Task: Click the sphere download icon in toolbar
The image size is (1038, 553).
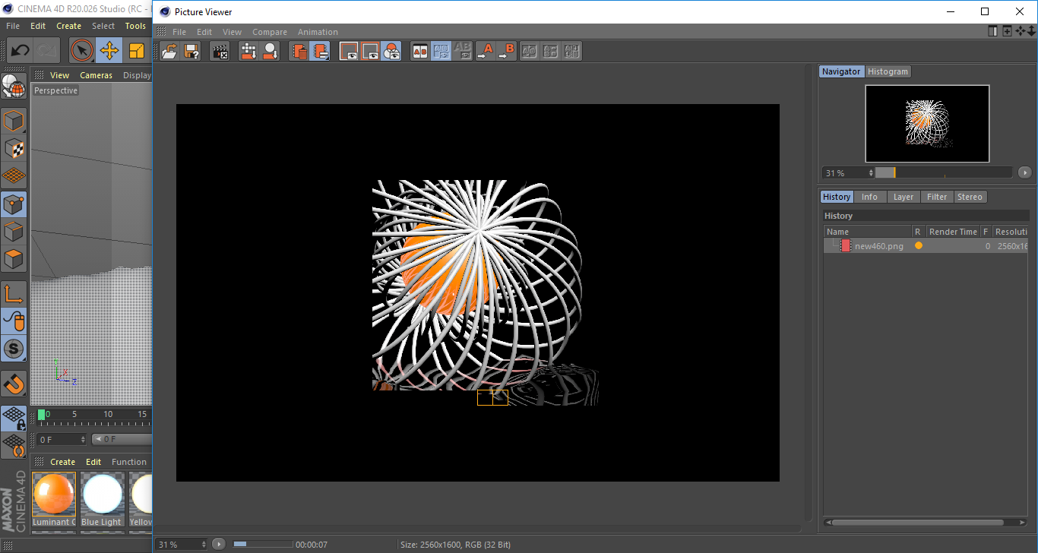Action: click(270, 52)
